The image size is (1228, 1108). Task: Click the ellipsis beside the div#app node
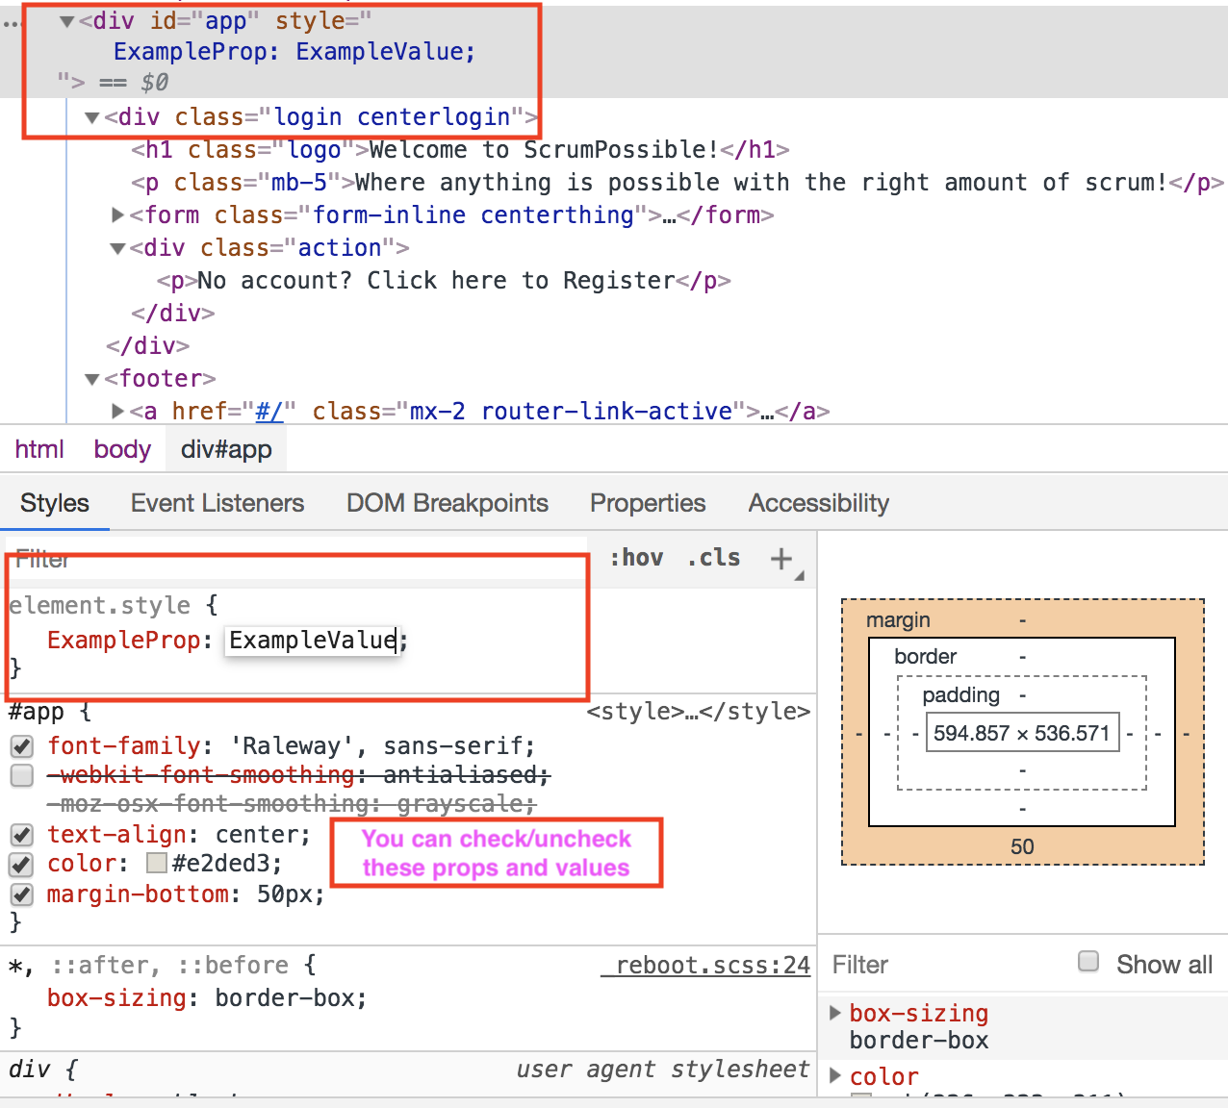pos(12,23)
